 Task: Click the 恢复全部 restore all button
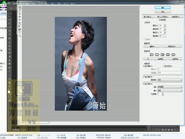pyautogui.click(x=172, y=46)
